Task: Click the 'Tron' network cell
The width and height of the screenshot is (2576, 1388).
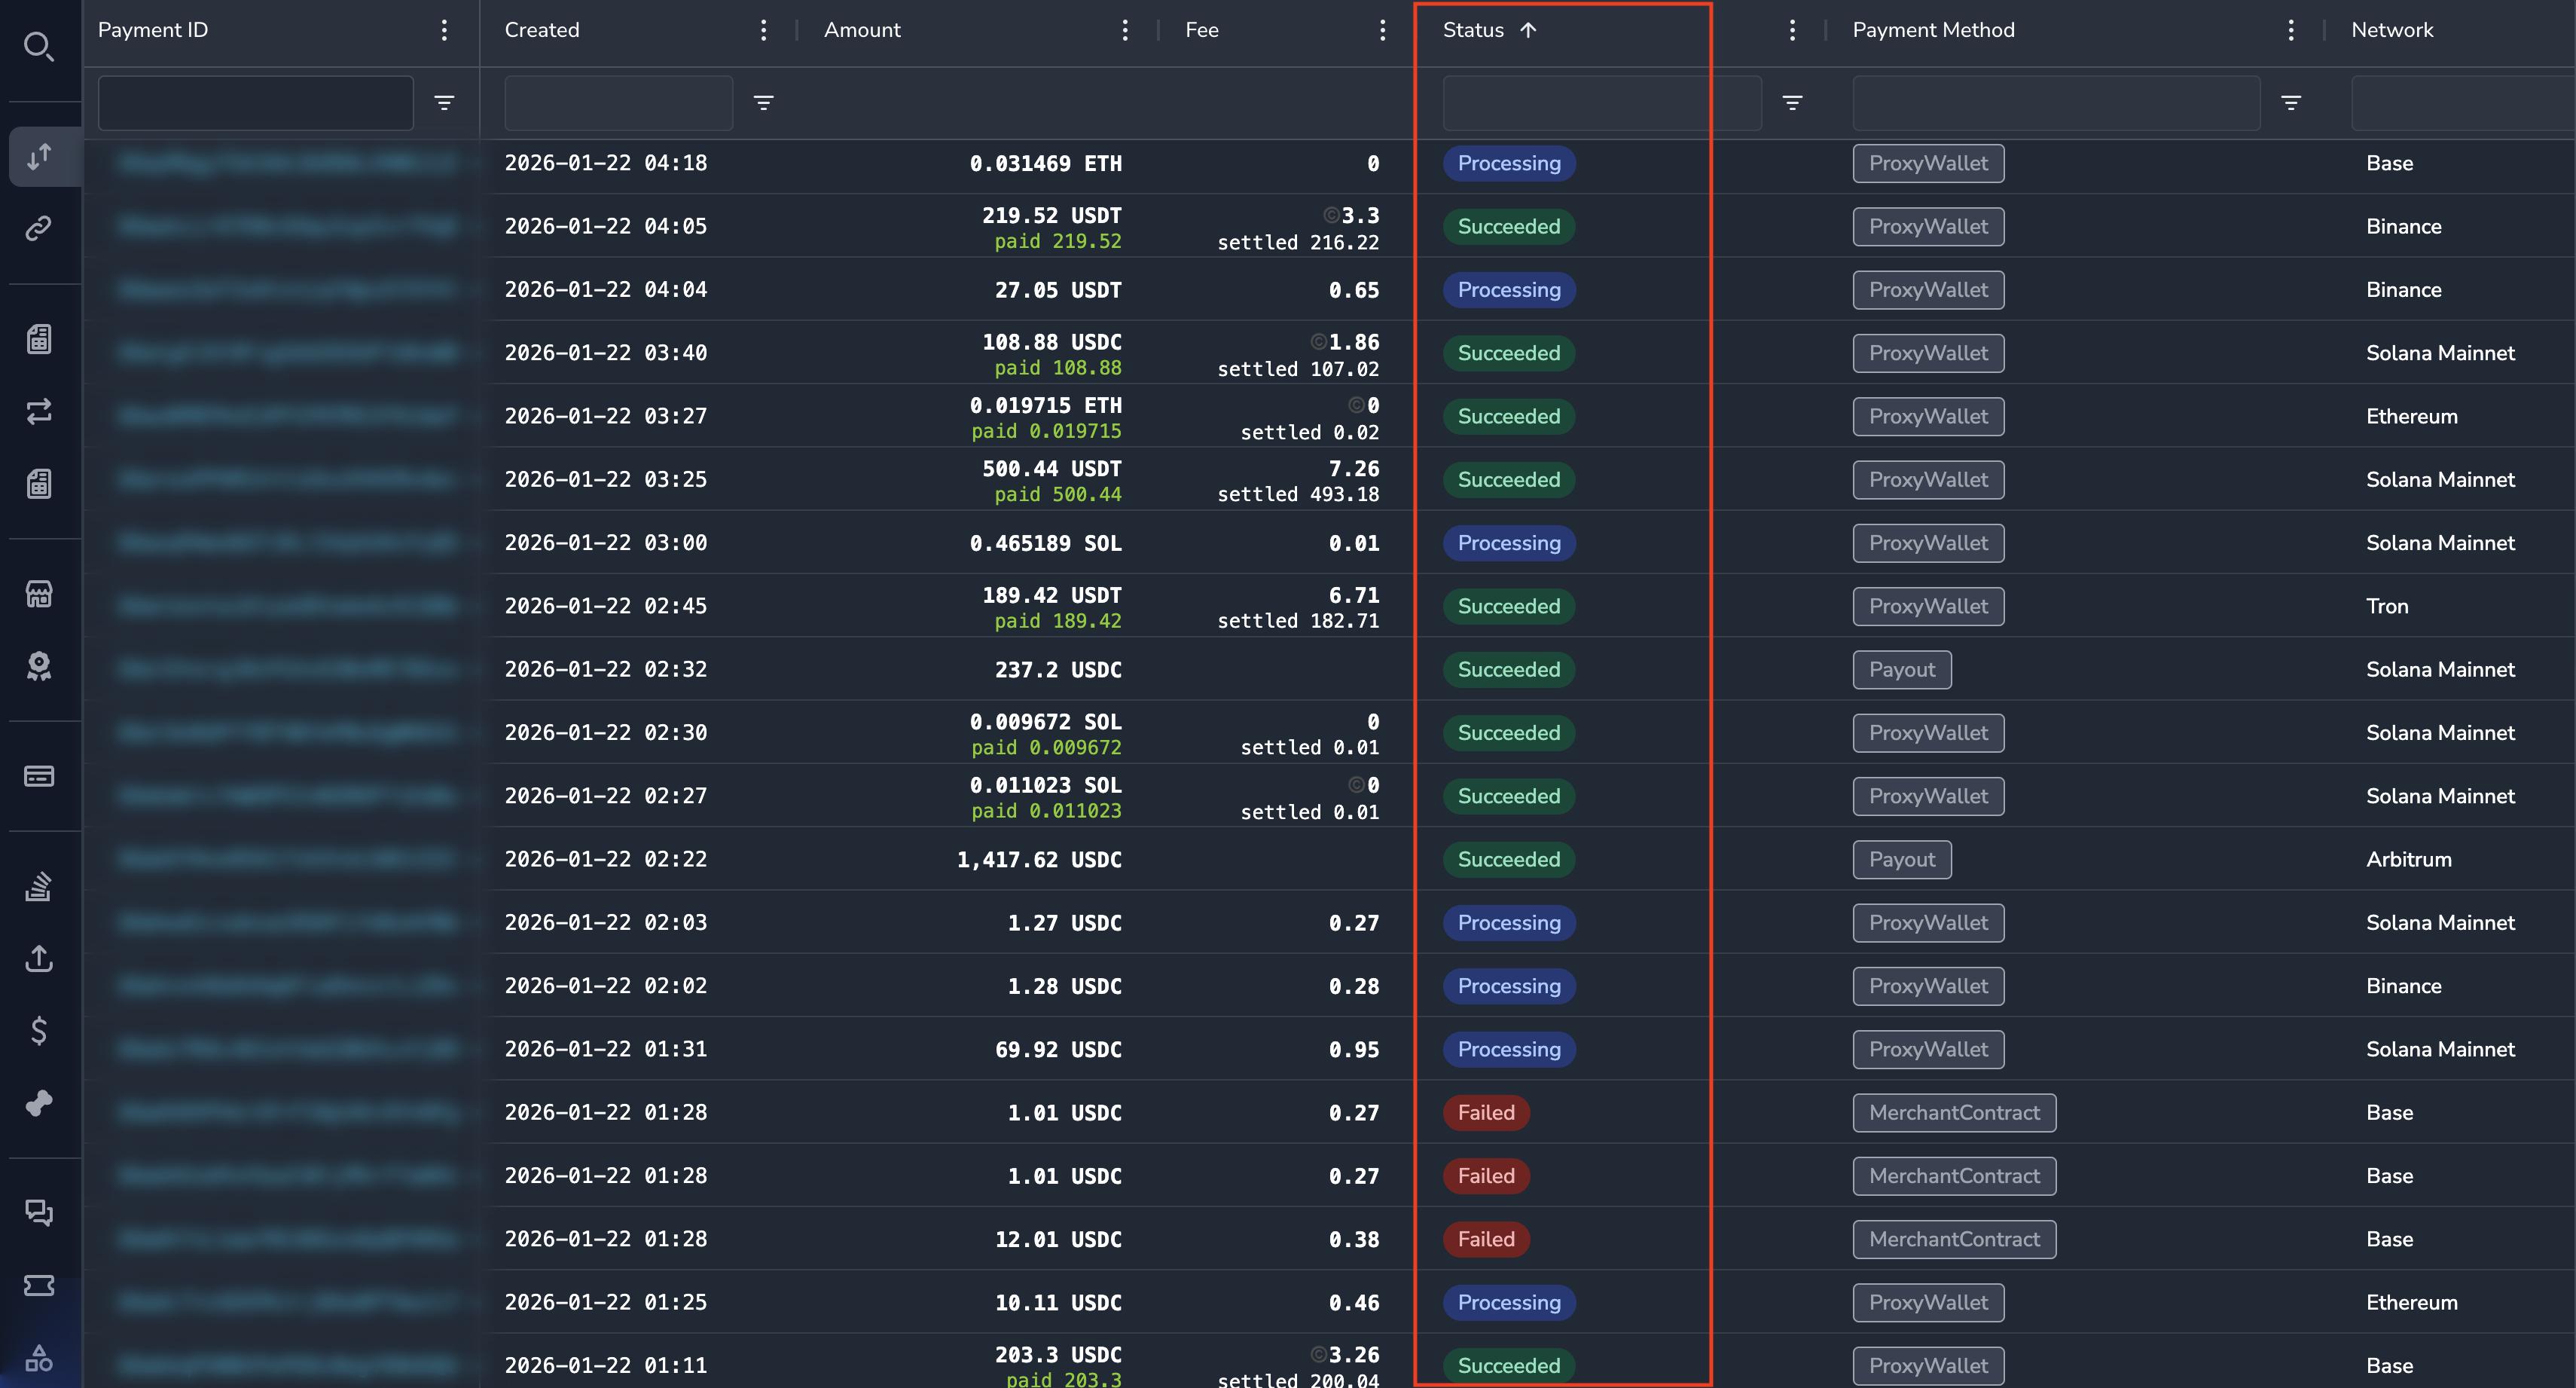Action: [2387, 607]
